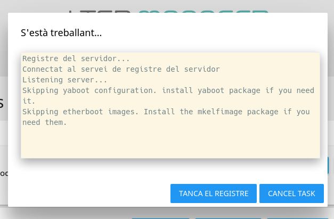Click the 'need them.' log line
This screenshot has width=334, height=219.
click(x=44, y=122)
